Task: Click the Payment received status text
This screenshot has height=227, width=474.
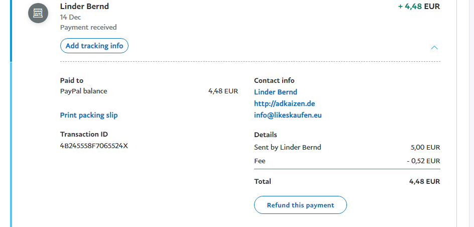Action: pyautogui.click(x=88, y=27)
